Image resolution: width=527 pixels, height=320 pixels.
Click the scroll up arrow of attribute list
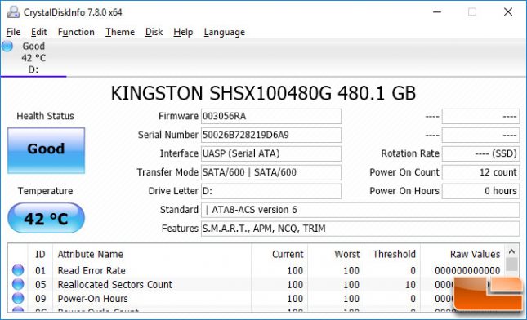[511, 251]
